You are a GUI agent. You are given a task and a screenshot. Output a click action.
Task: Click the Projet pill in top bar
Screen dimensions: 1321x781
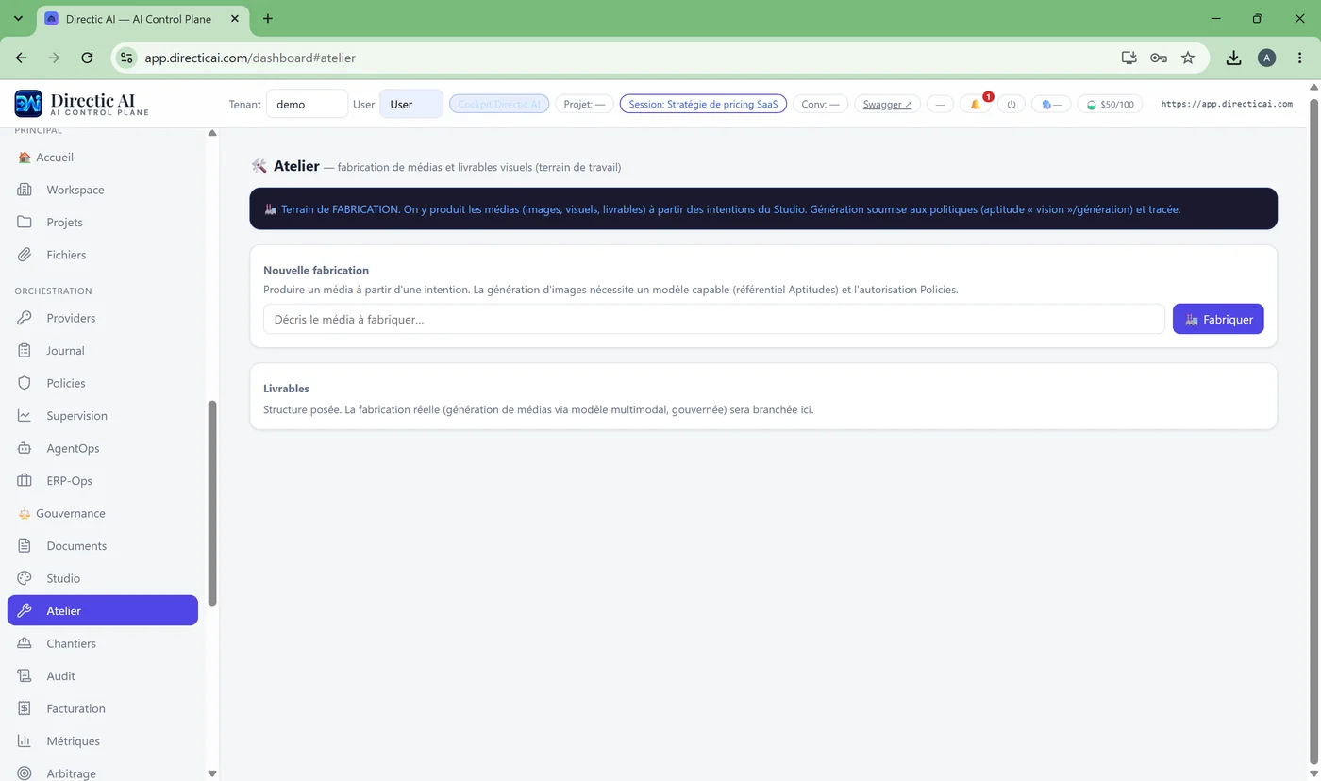point(584,104)
